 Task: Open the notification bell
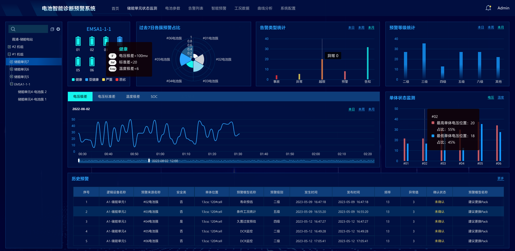[x=488, y=8]
